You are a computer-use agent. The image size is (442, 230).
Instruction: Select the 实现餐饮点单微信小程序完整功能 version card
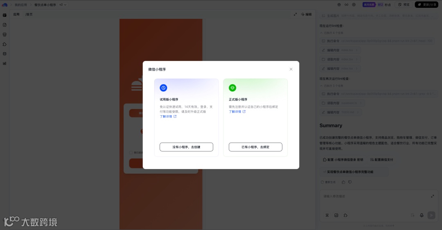point(354,172)
